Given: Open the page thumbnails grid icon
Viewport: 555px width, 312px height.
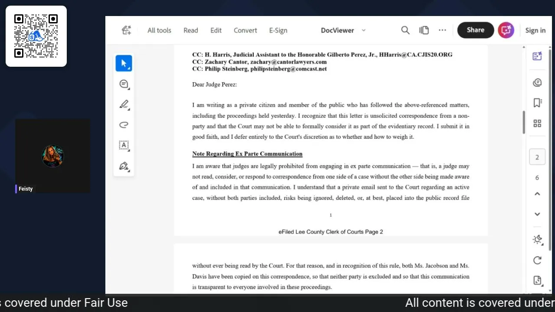Looking at the screenshot, I should point(537,123).
